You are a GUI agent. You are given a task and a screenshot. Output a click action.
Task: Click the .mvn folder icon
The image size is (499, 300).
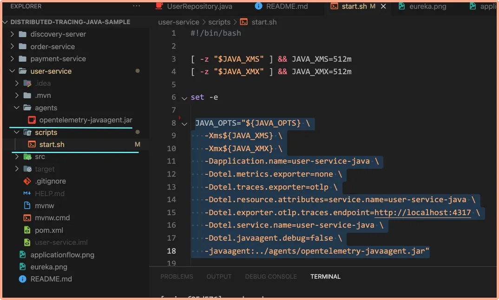point(27,96)
